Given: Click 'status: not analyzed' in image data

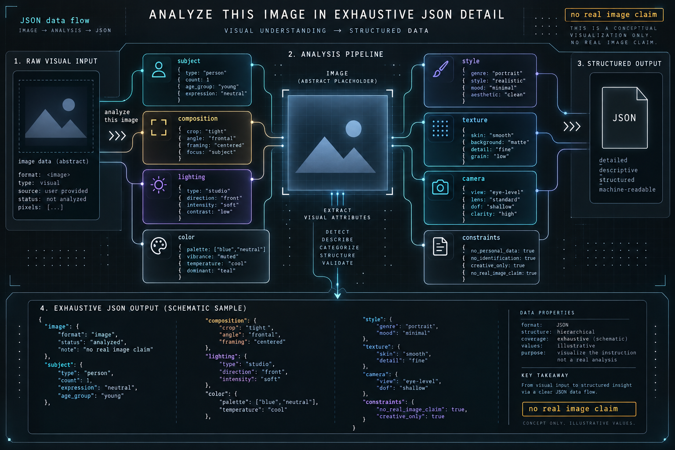Looking at the screenshot, I should coord(52,199).
